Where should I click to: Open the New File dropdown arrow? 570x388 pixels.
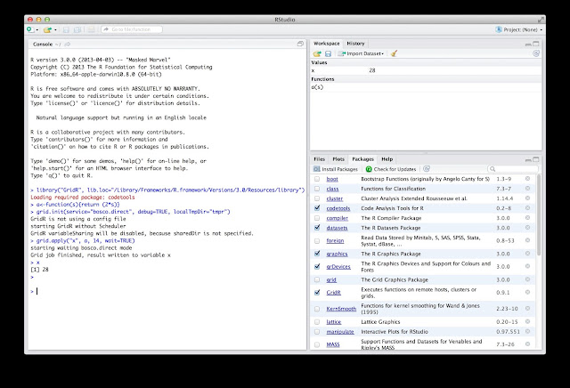[x=37, y=29]
